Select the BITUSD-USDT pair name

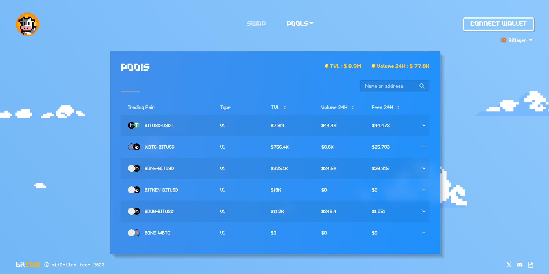click(159, 125)
